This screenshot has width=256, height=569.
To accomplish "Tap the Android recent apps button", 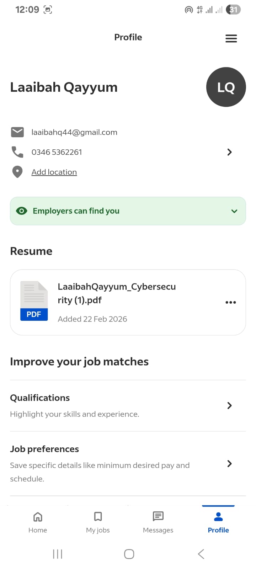I will tap(58, 554).
